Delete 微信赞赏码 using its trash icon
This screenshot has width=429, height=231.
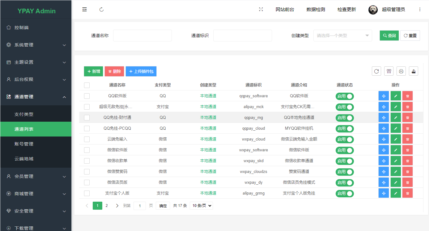pyautogui.click(x=407, y=171)
